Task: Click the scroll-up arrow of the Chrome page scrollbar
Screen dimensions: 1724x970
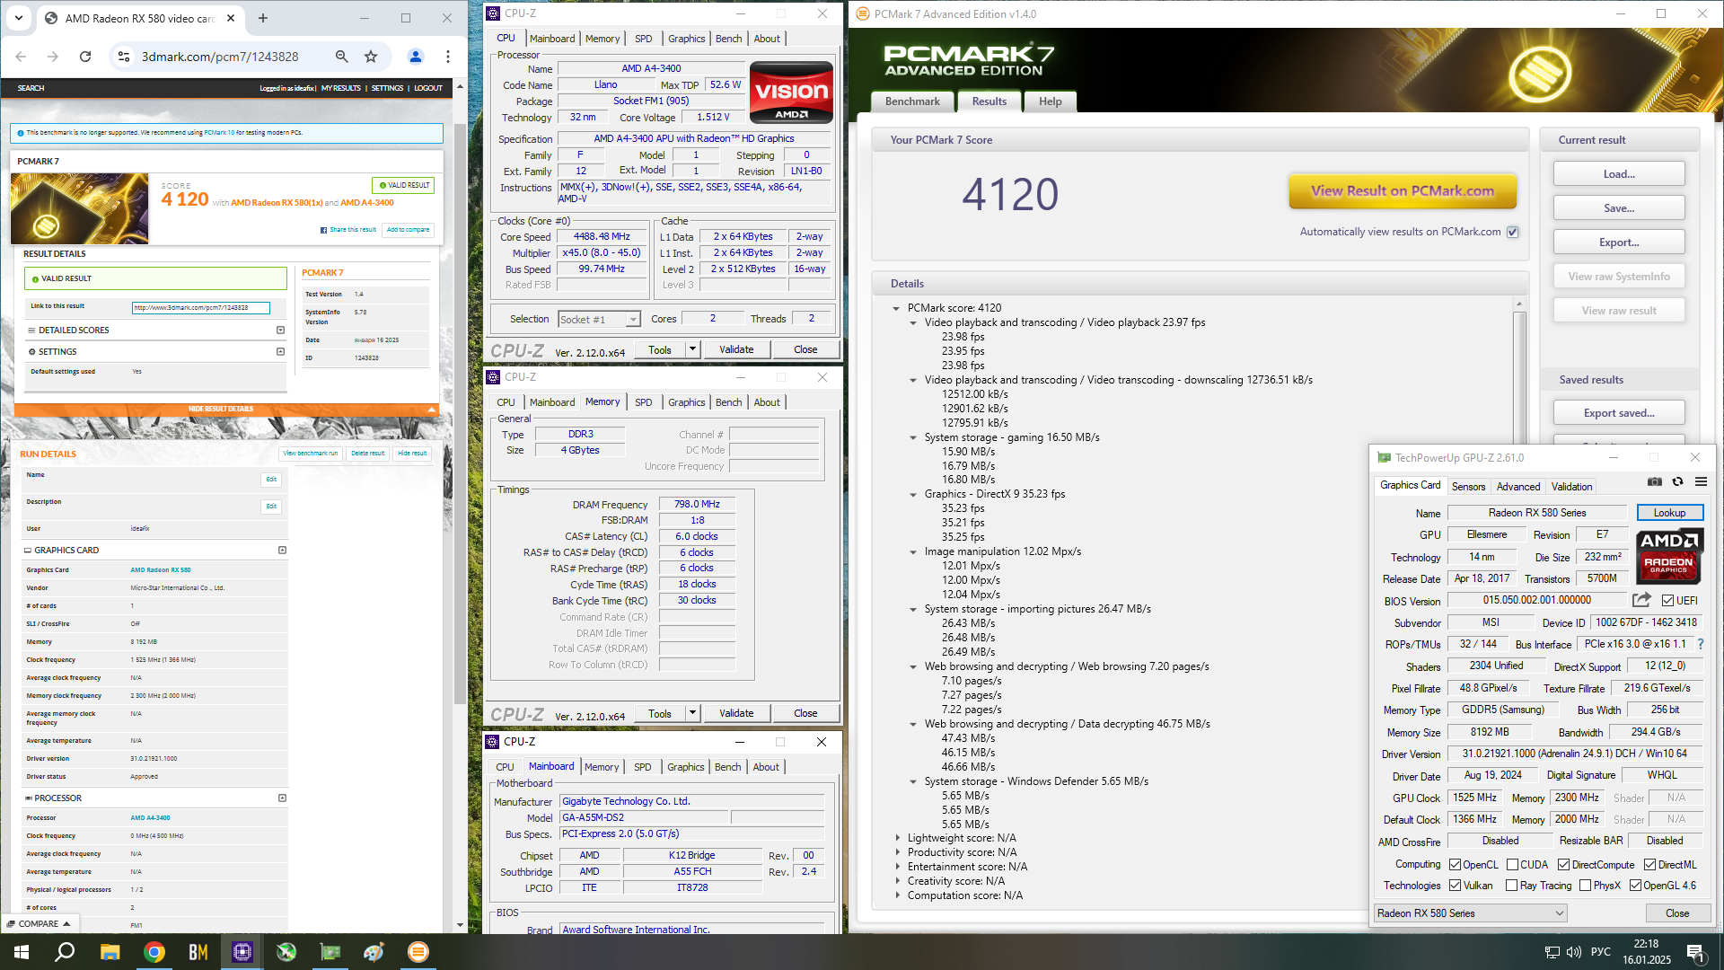Action: click(460, 87)
